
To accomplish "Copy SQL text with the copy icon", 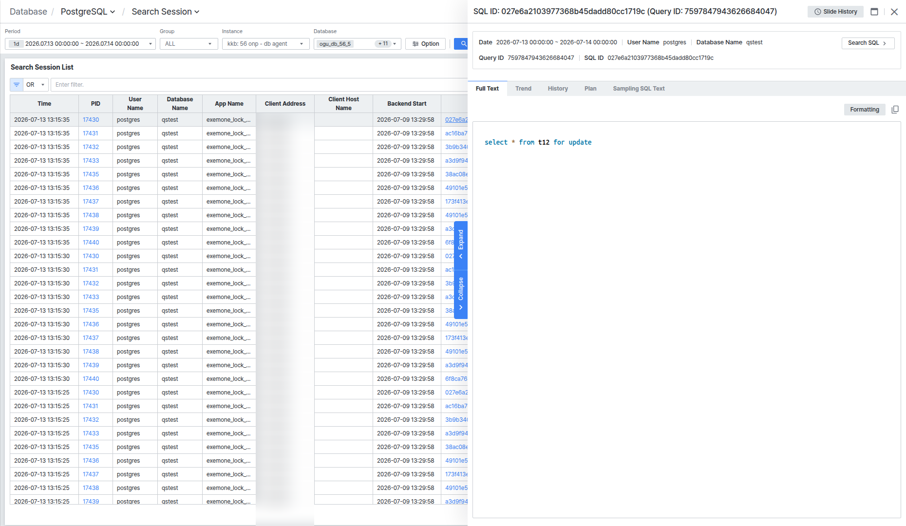I will 895,110.
